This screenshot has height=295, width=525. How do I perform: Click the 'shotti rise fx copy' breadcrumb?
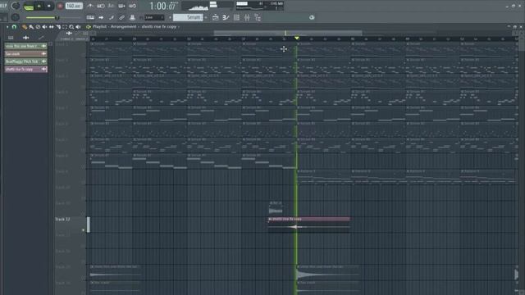158,26
